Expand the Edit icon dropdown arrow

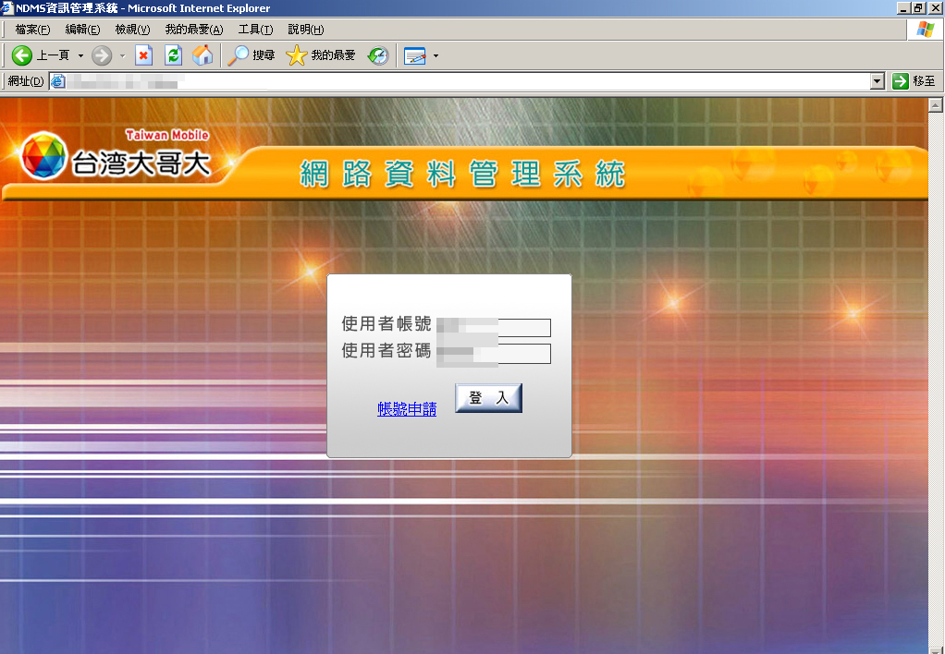point(436,55)
